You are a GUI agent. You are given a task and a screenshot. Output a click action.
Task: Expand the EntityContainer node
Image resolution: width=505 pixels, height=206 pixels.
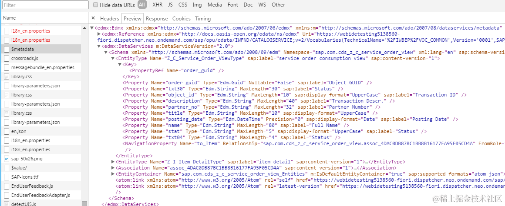coord(113,174)
